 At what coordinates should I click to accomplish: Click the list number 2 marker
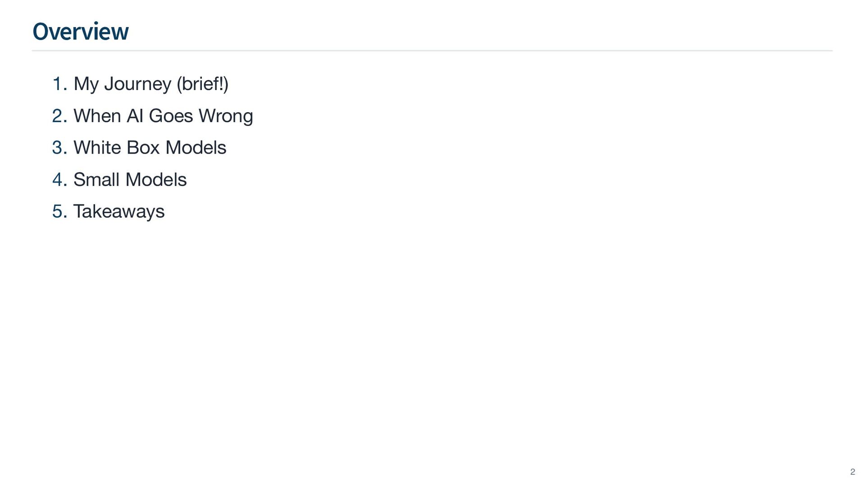point(59,116)
